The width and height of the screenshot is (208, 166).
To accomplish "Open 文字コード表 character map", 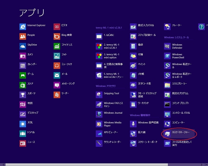I will click(133, 85).
